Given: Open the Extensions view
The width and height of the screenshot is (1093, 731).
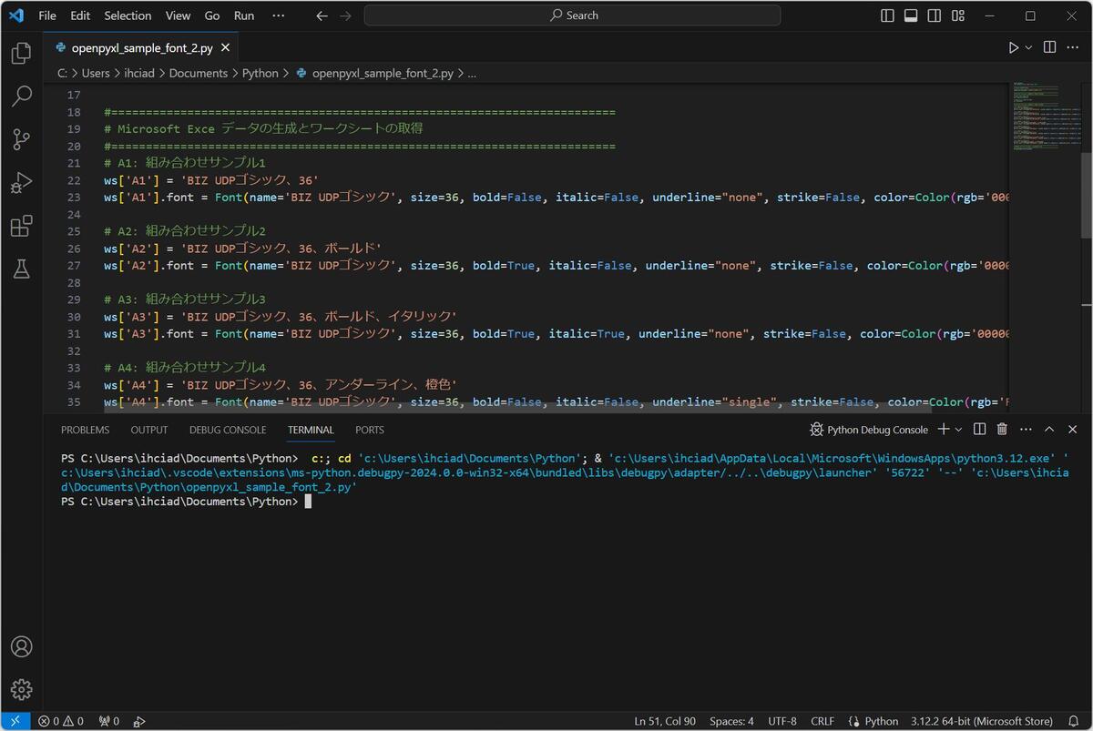Looking at the screenshot, I should [x=21, y=226].
